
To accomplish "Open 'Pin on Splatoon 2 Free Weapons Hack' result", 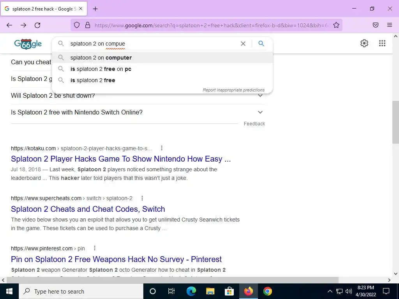I will coord(116,259).
